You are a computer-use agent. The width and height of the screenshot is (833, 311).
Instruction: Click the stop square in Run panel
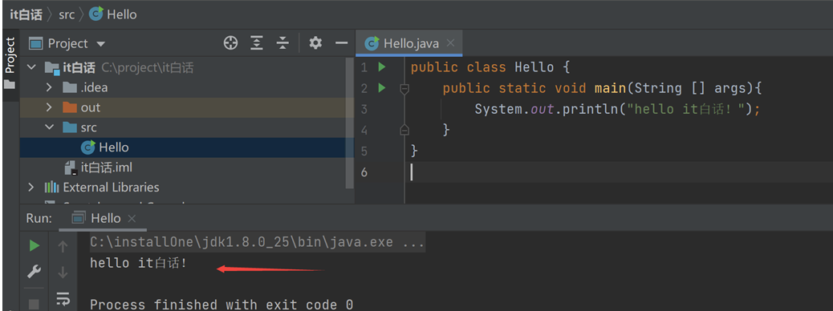(x=34, y=304)
